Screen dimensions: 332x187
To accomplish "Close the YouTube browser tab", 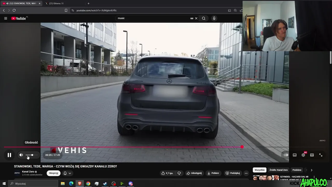I will (39, 3).
